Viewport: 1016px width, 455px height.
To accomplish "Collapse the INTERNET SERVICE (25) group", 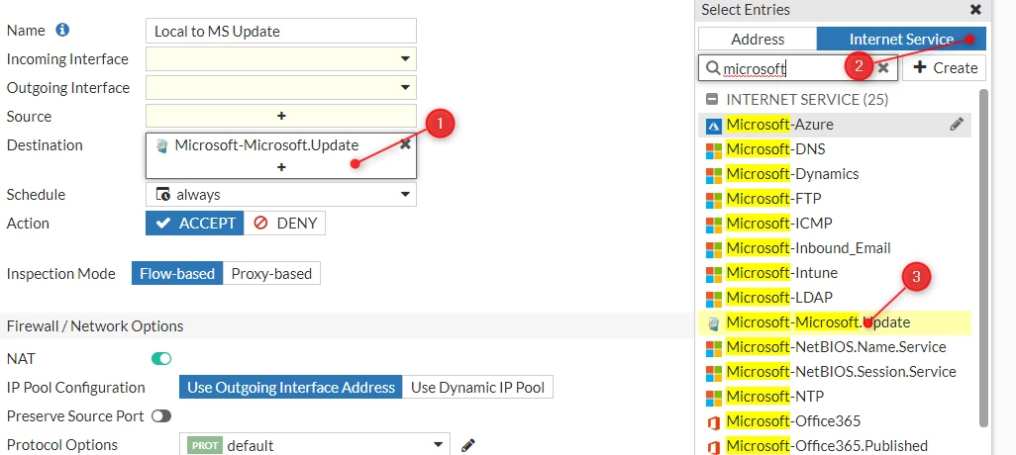I will click(712, 100).
